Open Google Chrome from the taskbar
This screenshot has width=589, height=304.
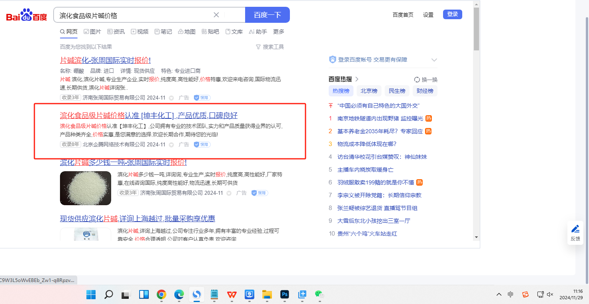(162, 295)
